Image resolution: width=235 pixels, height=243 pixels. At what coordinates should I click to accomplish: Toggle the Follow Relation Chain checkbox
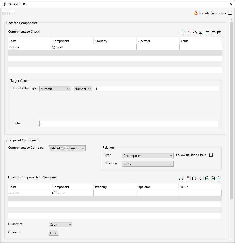point(211,155)
